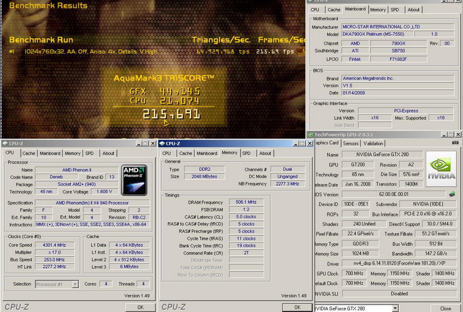
Task: Switch to the SPD tab in the CPU-Z Memory window
Action: [247, 153]
